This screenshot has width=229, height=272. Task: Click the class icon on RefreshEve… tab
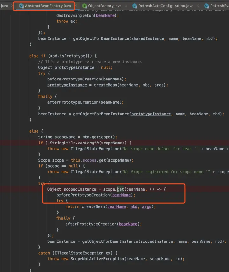pos(206,6)
